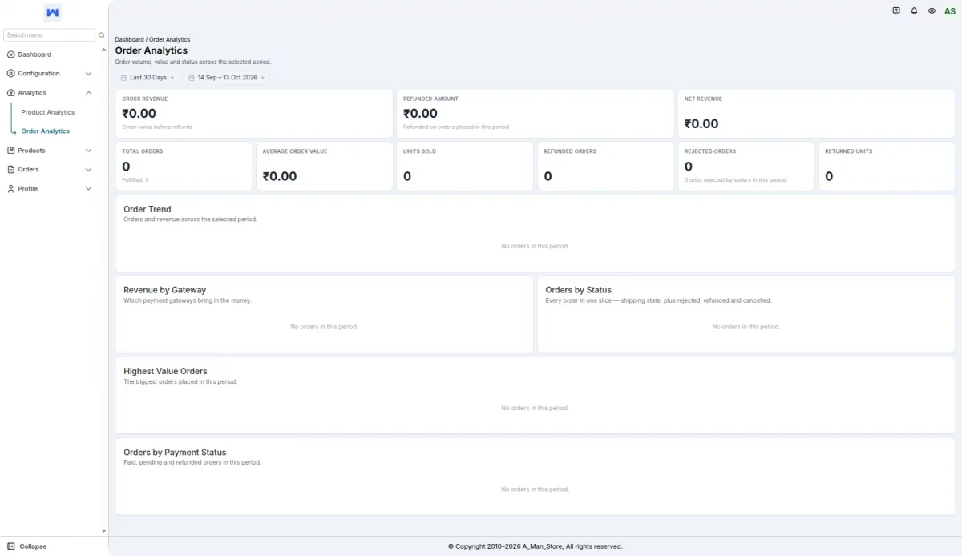Screen dimensions: 962x556
Task: Expand the Orders menu chevron
Action: pos(88,170)
